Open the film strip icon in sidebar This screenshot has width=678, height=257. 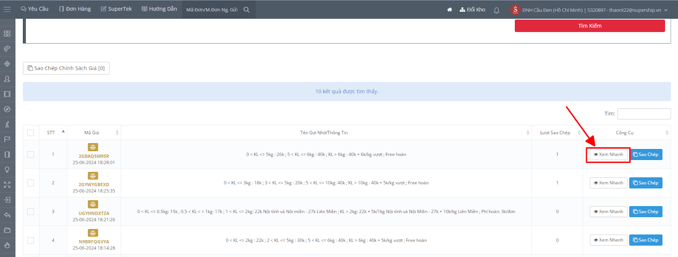click(x=7, y=94)
